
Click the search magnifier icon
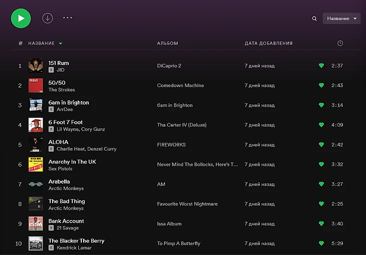pos(314,18)
